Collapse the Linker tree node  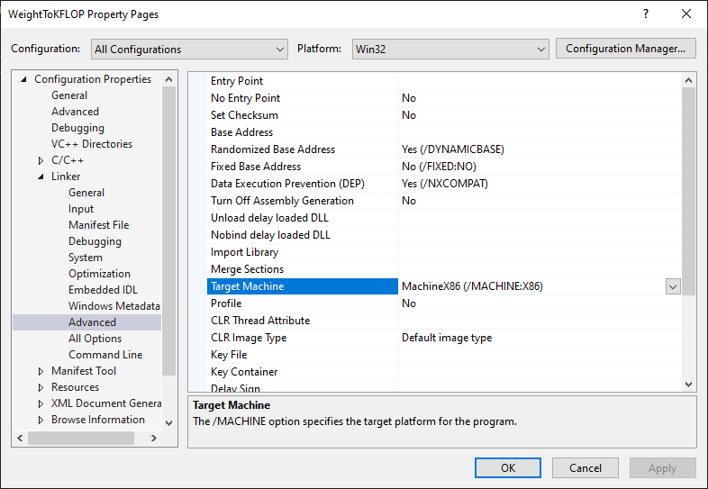click(x=41, y=177)
